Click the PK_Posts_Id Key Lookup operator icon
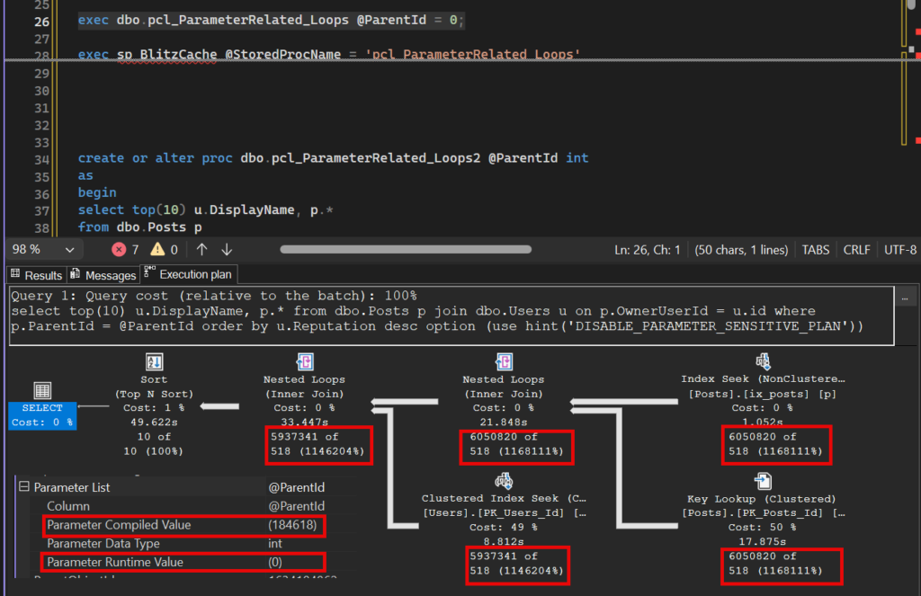 [x=763, y=482]
